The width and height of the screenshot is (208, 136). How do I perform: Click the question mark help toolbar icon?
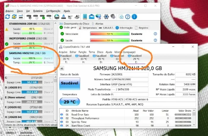click(127, 17)
